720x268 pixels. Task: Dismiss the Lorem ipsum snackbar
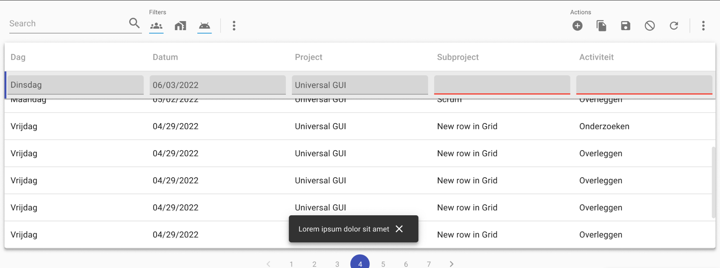400,229
